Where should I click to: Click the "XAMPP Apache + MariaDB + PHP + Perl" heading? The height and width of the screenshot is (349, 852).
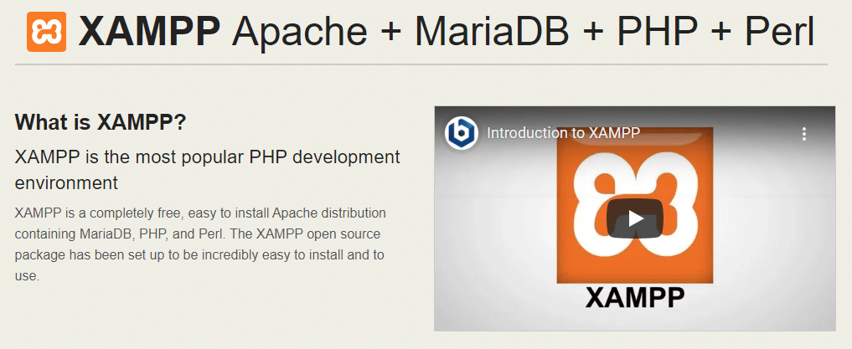(446, 32)
